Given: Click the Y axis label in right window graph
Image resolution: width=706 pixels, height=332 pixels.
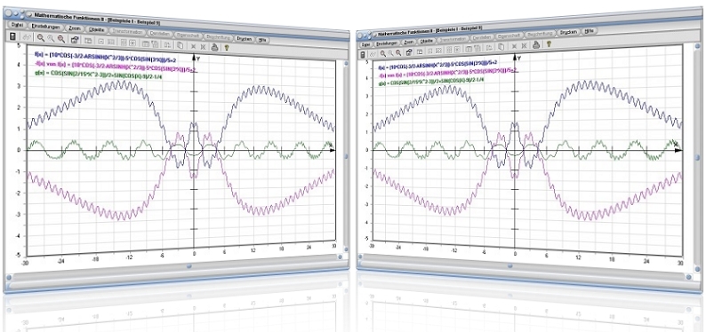Looking at the screenshot, I should click(518, 59).
